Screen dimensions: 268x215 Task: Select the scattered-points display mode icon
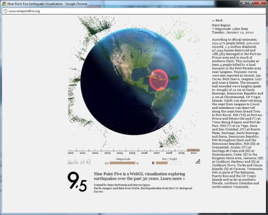pyautogui.click(x=70, y=162)
